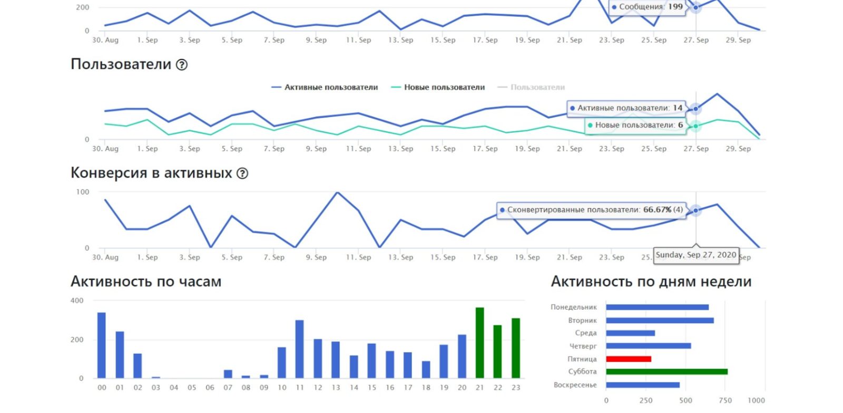This screenshot has width=843, height=413.
Task: Click the Сообщения data point marker at 27 Sep
Action: point(696,7)
